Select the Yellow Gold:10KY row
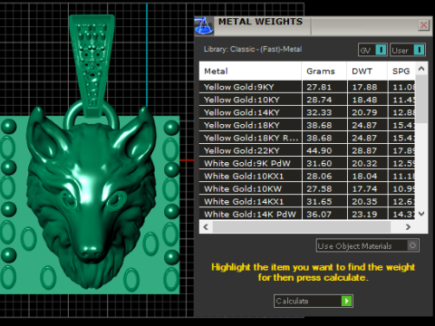Screen dimensions: 435x326 (307, 100)
